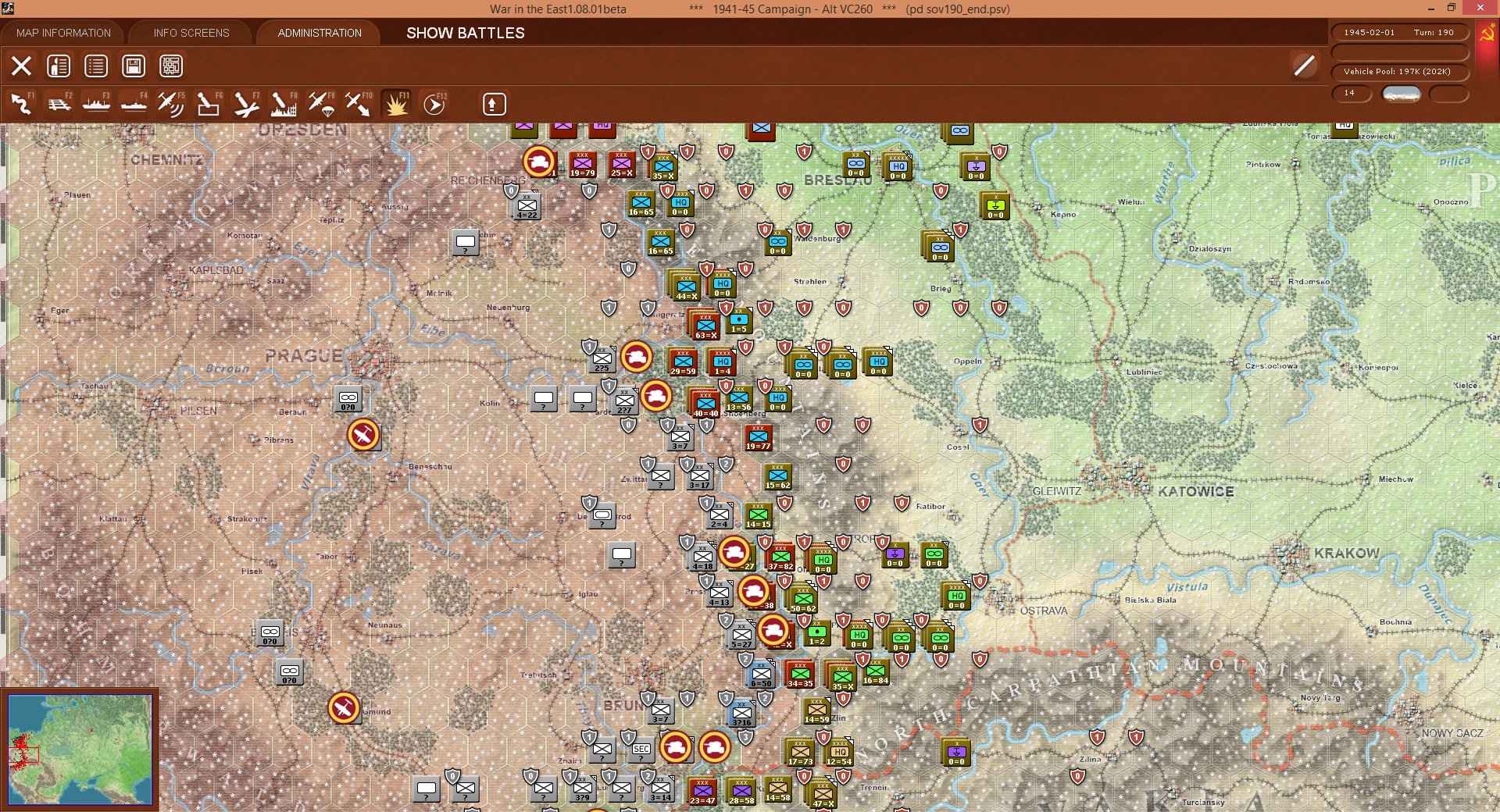Image resolution: width=1500 pixels, height=812 pixels.
Task: Switch to the INFO SCREENS tab
Action: (191, 33)
